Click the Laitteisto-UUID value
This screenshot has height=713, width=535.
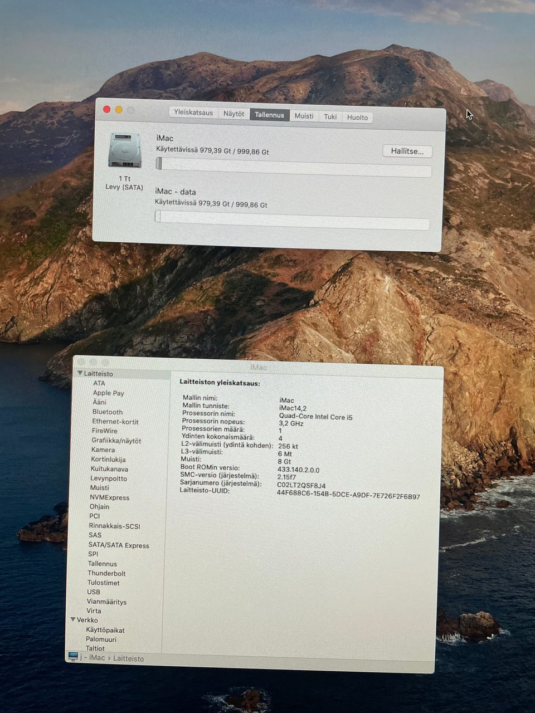tap(348, 495)
